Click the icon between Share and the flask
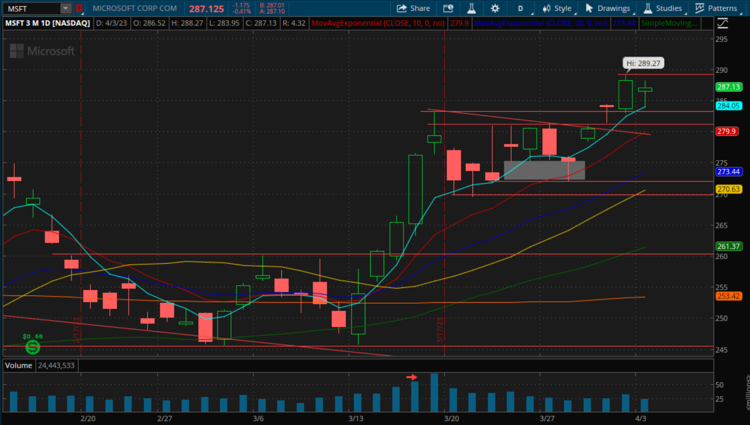 coord(448,8)
